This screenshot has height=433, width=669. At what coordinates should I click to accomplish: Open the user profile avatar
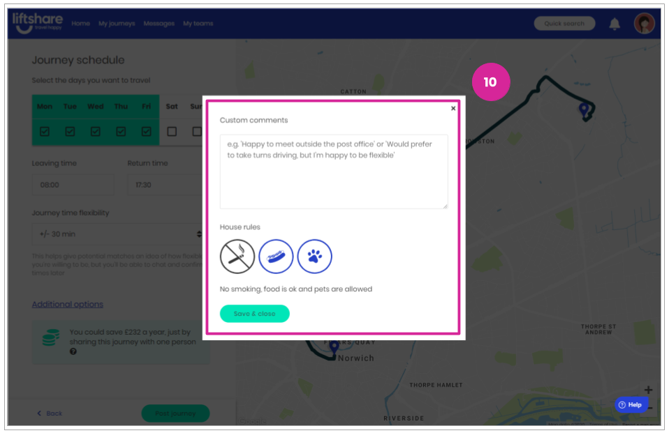coord(644,23)
